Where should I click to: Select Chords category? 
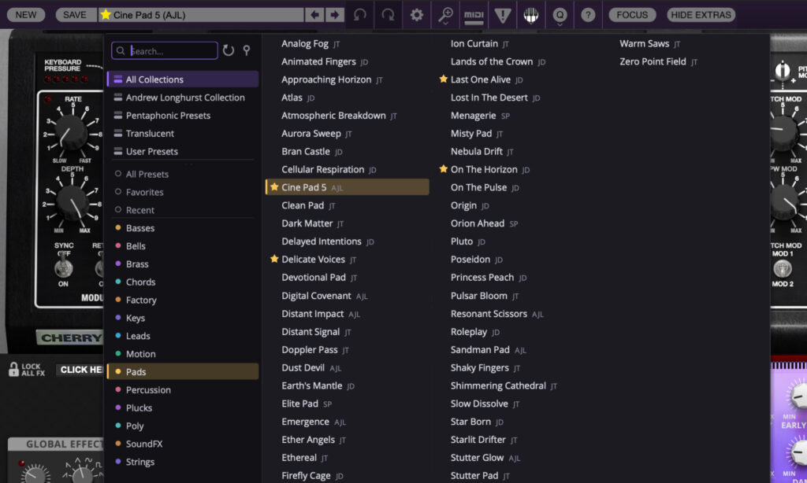tap(140, 282)
